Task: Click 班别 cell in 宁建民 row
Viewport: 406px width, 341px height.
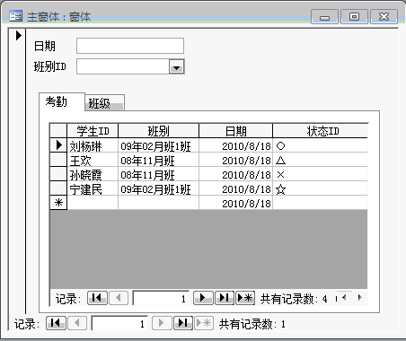Action: (x=159, y=189)
